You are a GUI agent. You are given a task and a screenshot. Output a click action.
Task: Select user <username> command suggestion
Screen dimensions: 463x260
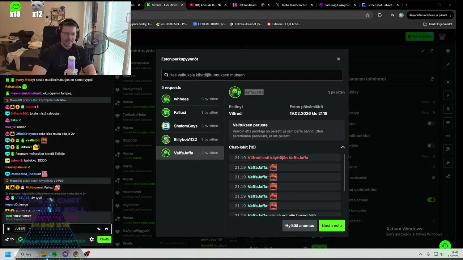coord(58,217)
